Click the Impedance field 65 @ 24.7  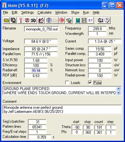(x=41, y=49)
